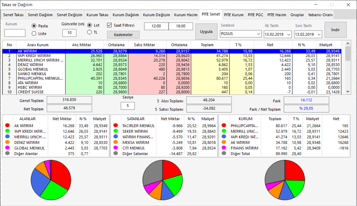Screen dimensions: 357x206
Task: Click the table scrollbar down arrow
Action: click(x=348, y=91)
